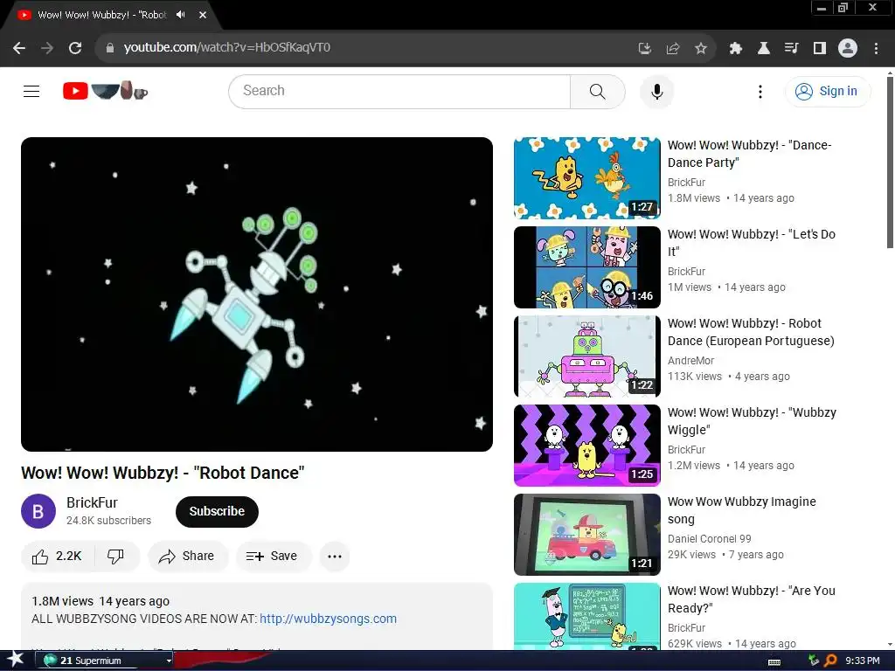Open AndreMor channel name

[690, 361]
